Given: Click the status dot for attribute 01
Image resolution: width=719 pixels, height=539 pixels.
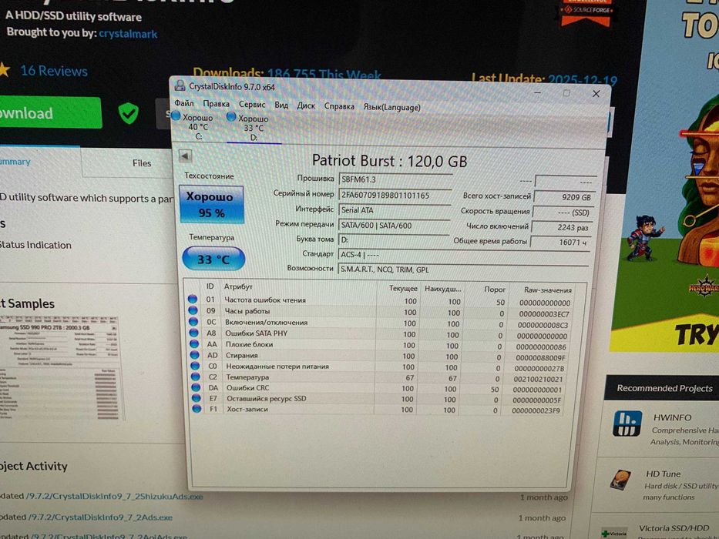Looking at the screenshot, I should pos(193,299).
